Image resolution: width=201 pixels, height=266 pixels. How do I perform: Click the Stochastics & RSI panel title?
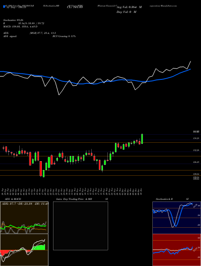[x=172, y=199]
